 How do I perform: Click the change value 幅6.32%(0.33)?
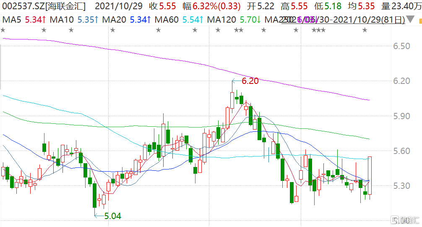click(x=211, y=6)
